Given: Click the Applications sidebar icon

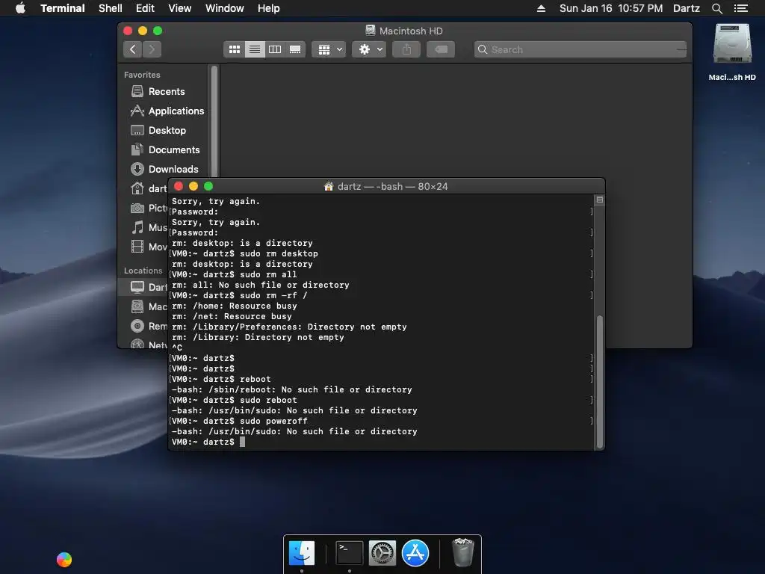Looking at the screenshot, I should [x=137, y=111].
